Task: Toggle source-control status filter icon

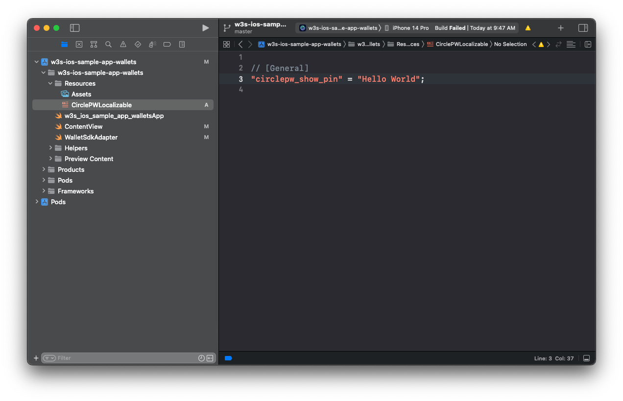Action: 210,358
